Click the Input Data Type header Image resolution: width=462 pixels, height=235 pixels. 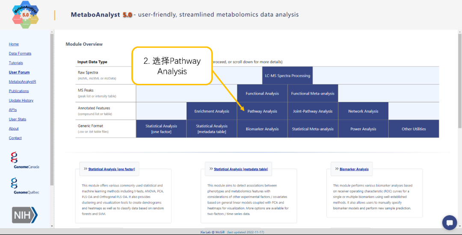[x=92, y=62]
